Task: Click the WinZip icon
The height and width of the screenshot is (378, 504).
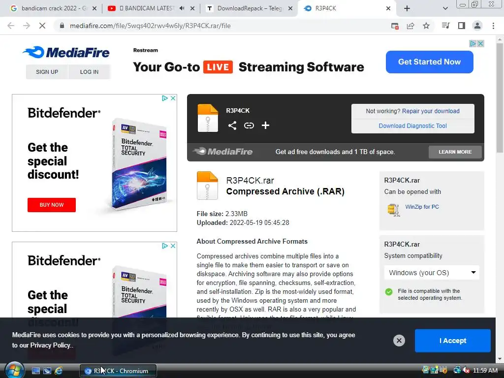Action: pos(394,210)
